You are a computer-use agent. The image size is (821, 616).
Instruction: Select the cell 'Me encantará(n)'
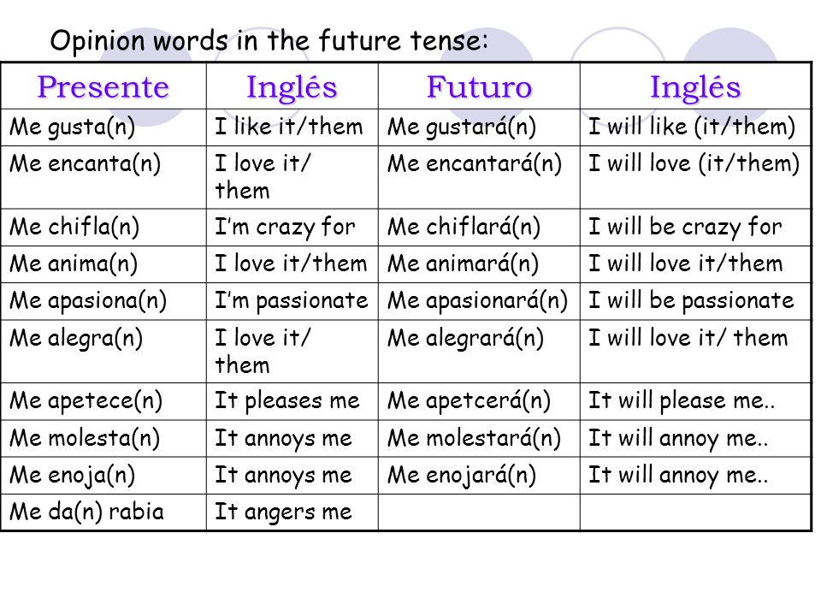click(x=479, y=177)
